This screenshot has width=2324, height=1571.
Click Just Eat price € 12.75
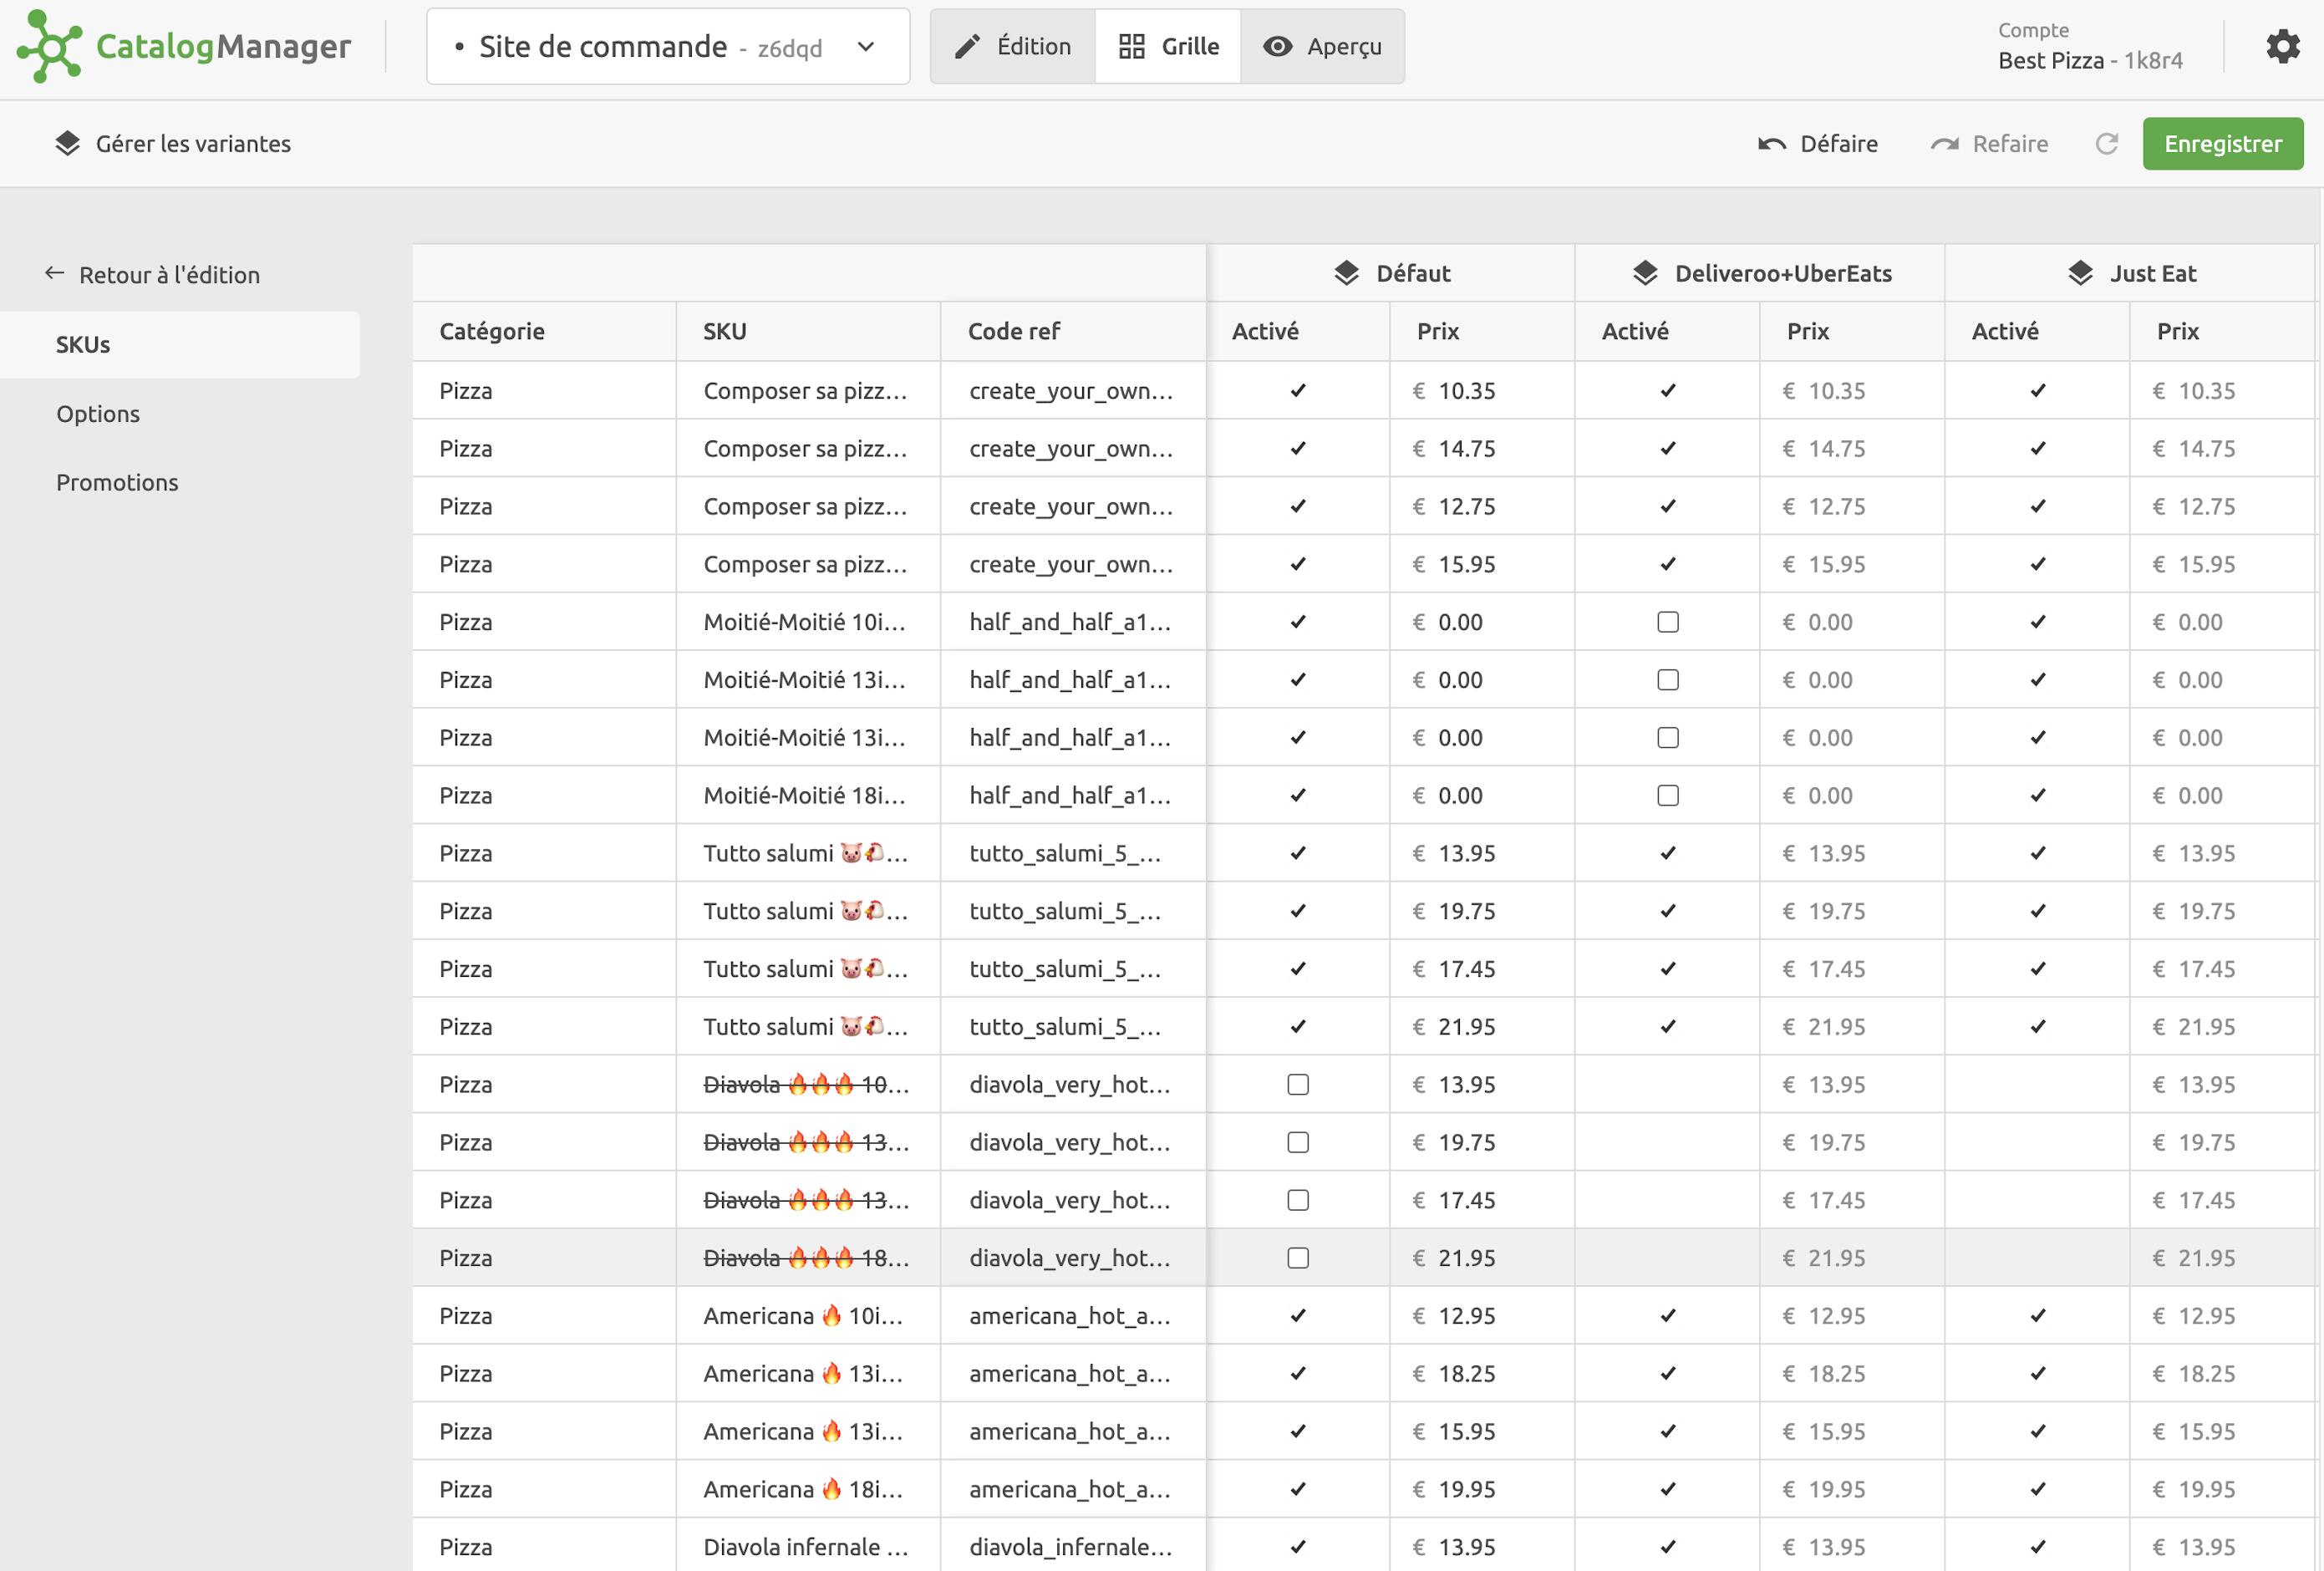click(x=2222, y=507)
